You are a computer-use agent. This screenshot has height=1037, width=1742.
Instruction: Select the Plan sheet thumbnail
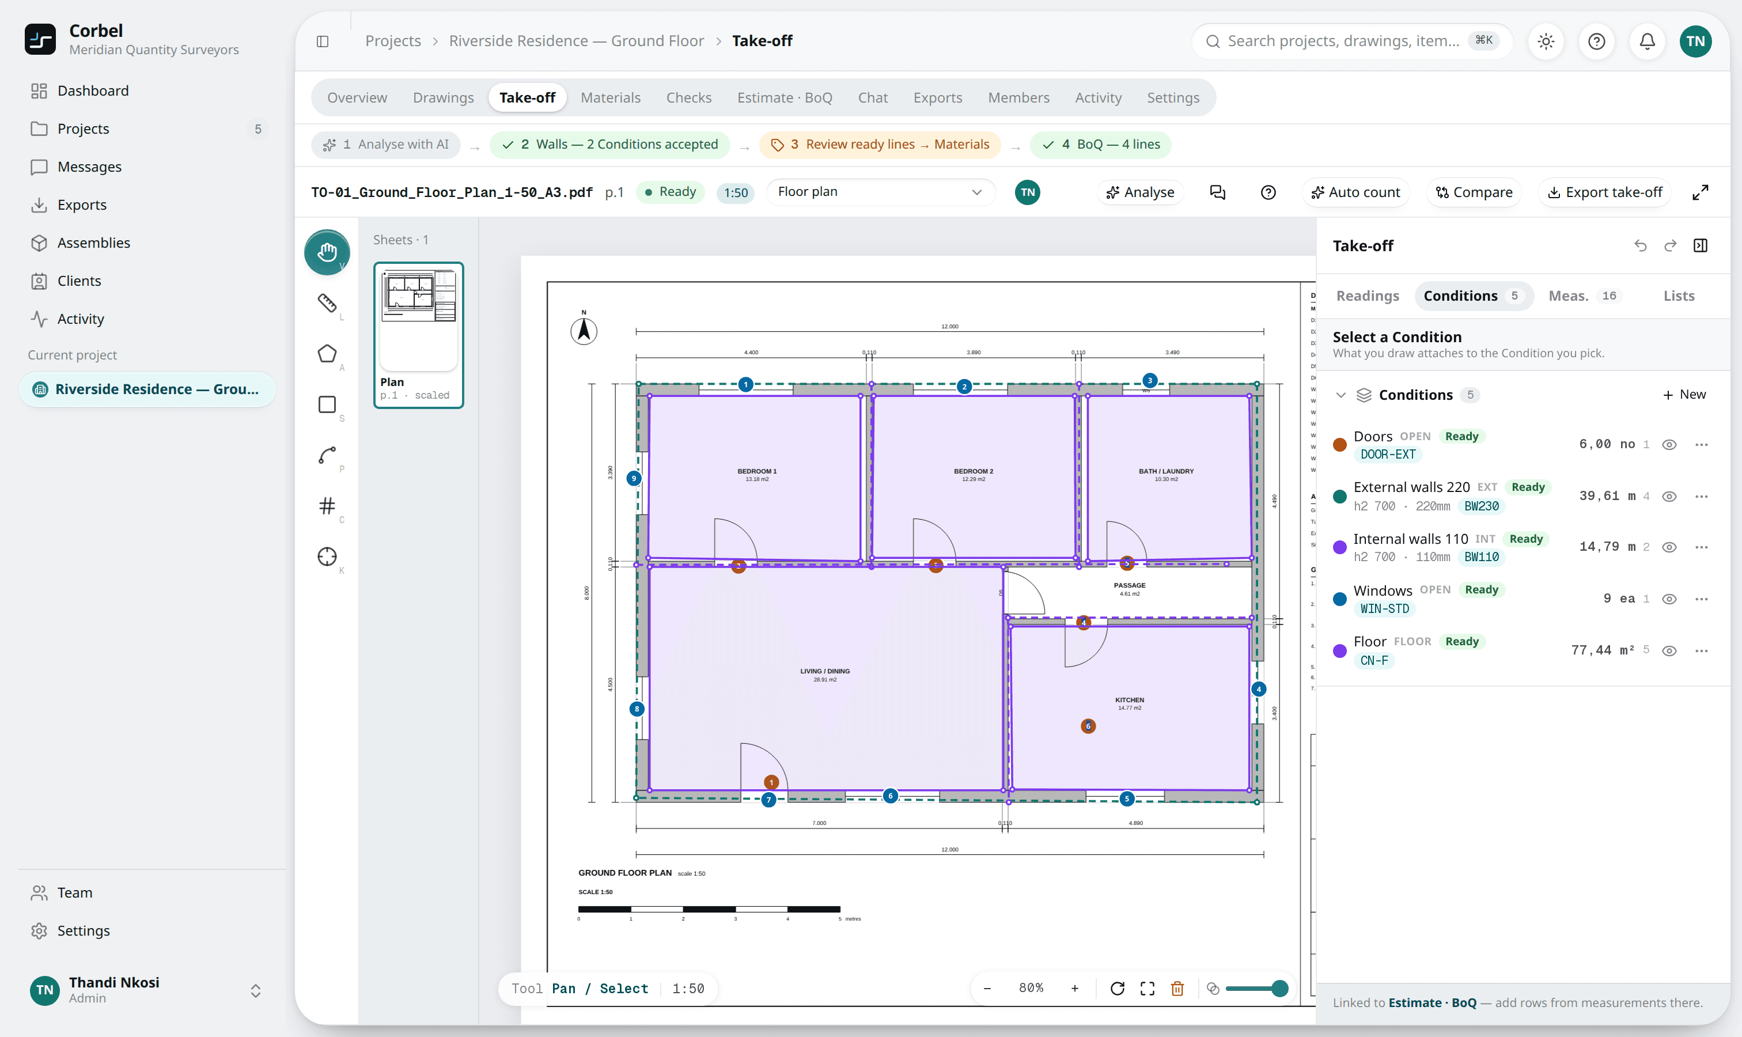419,335
